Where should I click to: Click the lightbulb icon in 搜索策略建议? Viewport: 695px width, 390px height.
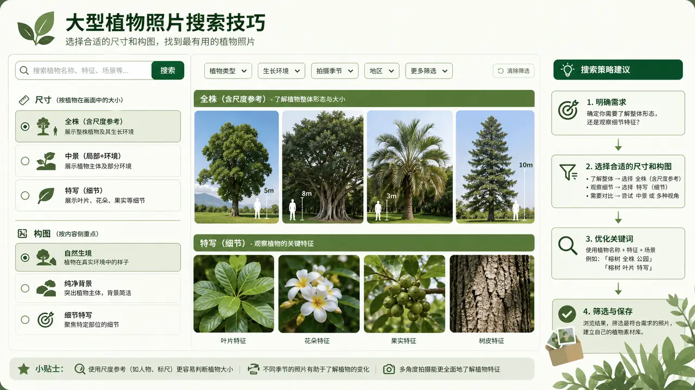point(567,70)
